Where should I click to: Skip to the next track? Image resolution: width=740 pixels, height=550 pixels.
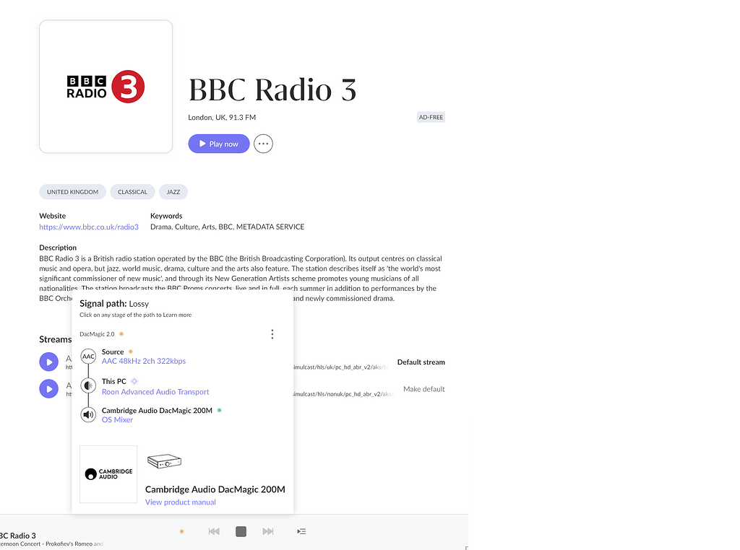268,531
